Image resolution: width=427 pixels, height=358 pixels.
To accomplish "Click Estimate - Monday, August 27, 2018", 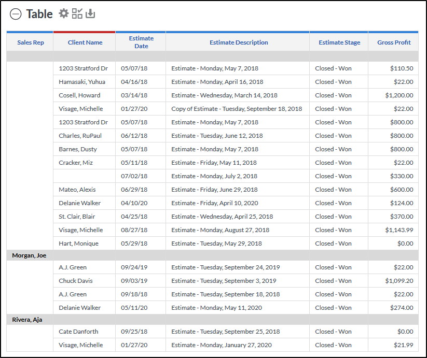I will coord(221,230).
